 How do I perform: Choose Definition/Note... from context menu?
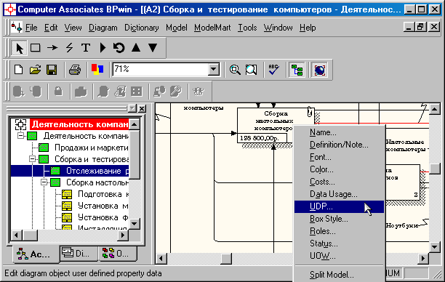339,145
